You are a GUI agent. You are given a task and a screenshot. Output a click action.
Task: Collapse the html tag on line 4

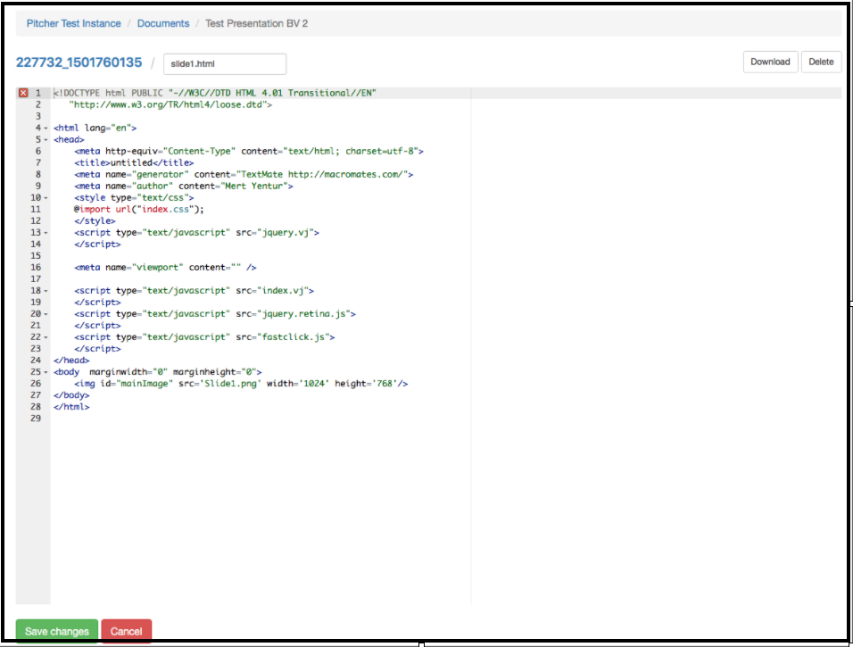(x=46, y=128)
